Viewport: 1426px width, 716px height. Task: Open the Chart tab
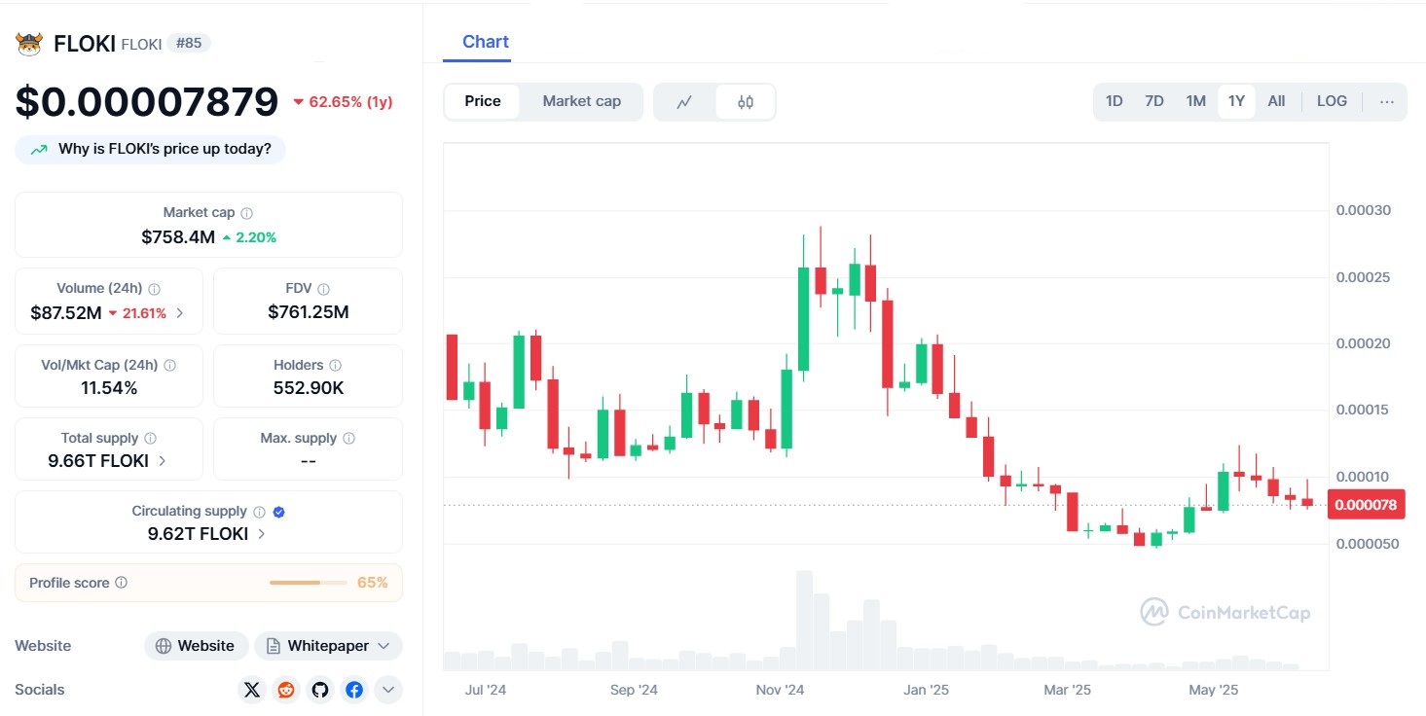point(486,42)
